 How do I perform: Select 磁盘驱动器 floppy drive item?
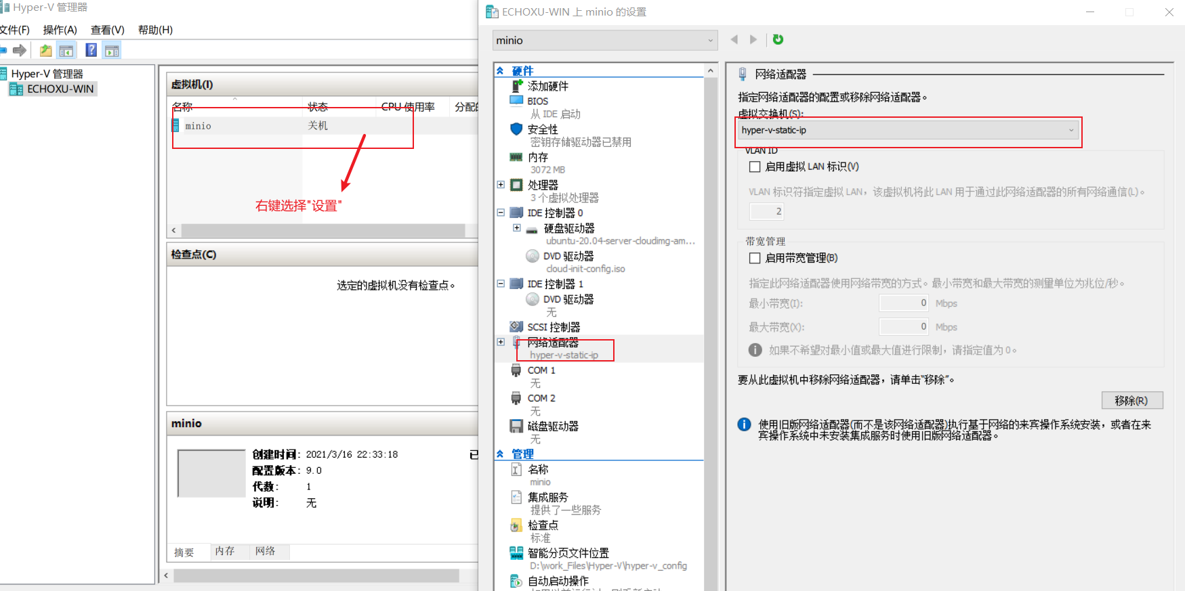(552, 426)
